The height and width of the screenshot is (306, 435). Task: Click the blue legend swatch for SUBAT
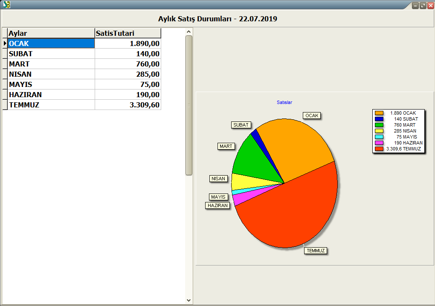(379, 119)
